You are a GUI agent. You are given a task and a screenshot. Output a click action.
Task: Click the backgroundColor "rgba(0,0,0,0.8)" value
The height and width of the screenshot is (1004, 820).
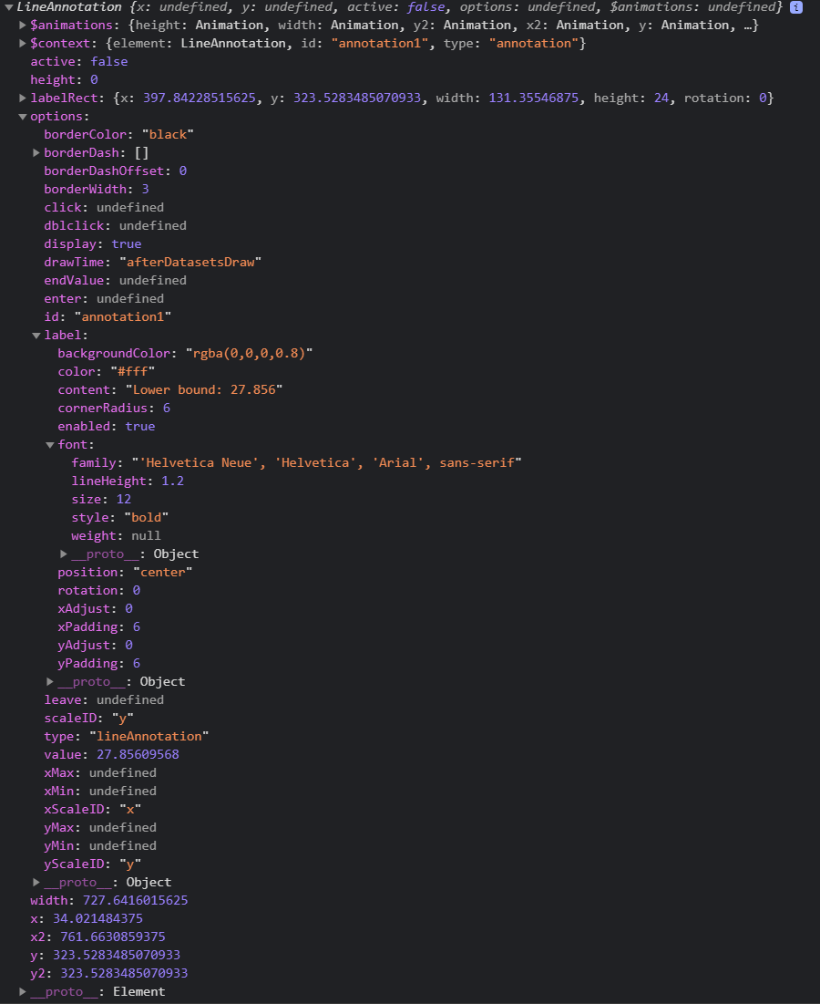click(250, 354)
